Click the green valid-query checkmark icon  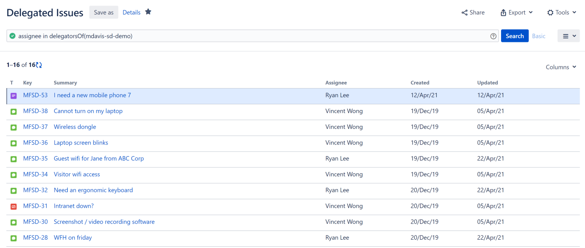click(x=12, y=36)
